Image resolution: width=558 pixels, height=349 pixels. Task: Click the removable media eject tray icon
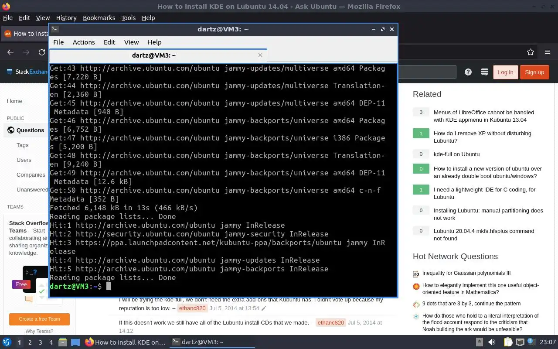click(x=479, y=342)
